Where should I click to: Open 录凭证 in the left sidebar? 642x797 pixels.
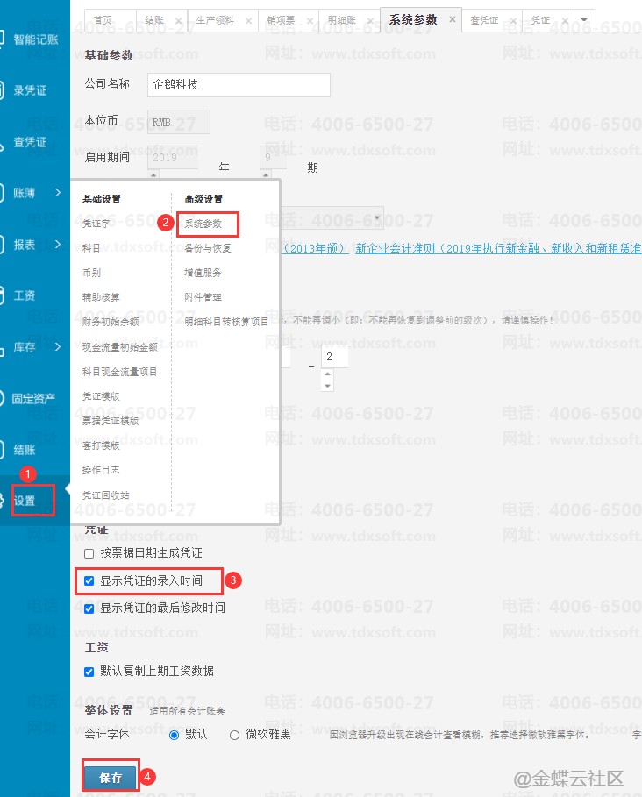(30, 90)
